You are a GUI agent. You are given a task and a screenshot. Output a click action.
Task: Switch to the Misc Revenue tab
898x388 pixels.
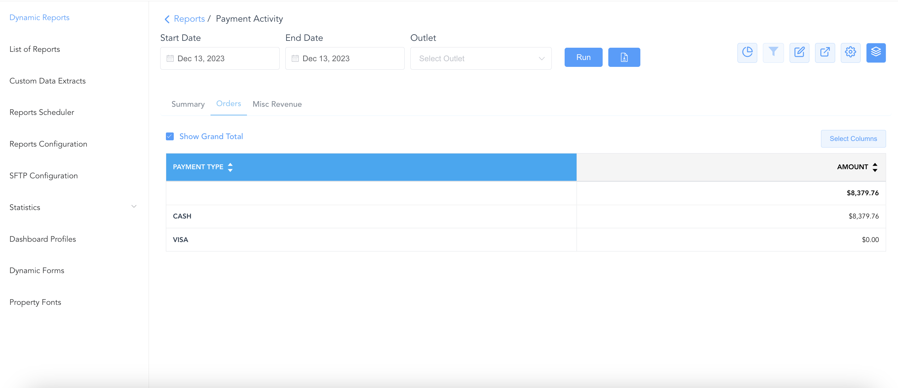click(x=277, y=104)
